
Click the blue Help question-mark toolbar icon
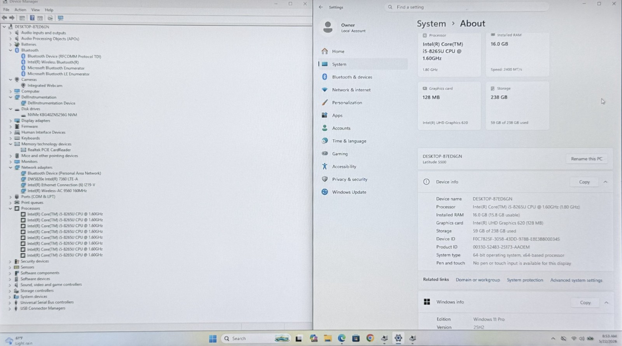click(x=32, y=18)
